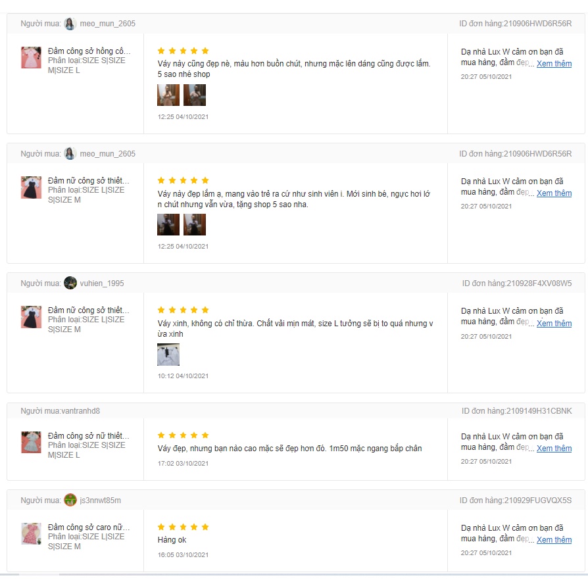This screenshot has height=588, width=588.
Task: View the review photo in vuhien_1995's review
Action: click(x=168, y=355)
